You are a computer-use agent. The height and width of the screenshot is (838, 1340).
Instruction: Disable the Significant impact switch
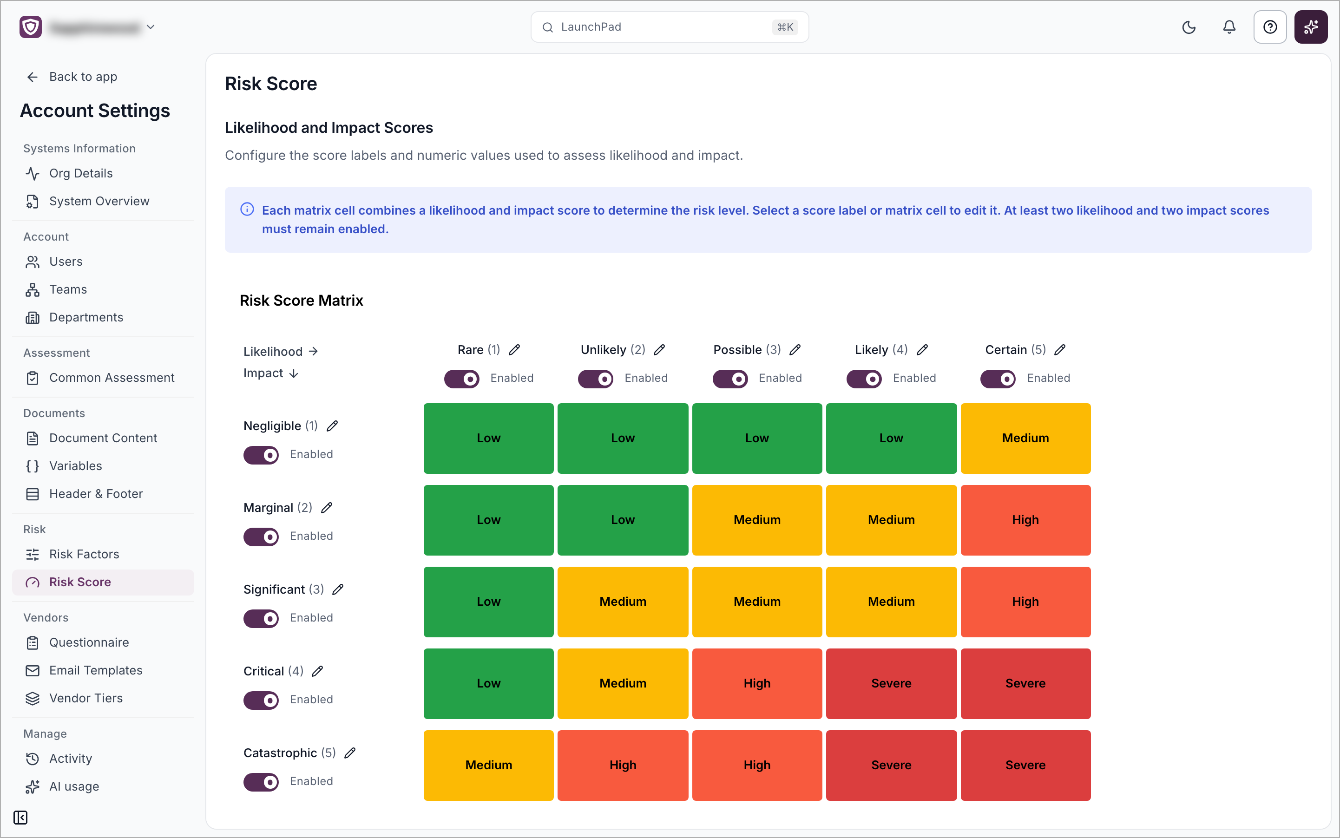tap(261, 619)
